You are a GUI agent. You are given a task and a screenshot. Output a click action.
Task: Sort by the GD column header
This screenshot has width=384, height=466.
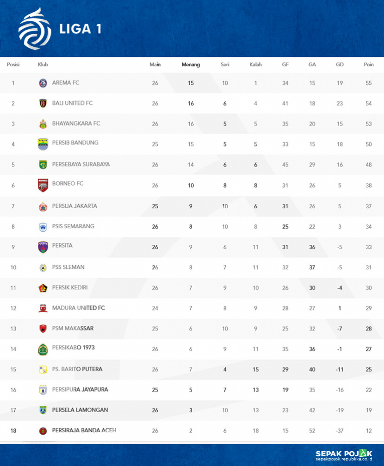click(x=340, y=64)
